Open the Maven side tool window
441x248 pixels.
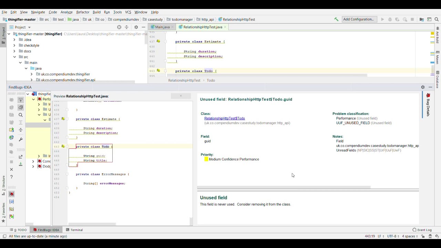point(438,57)
